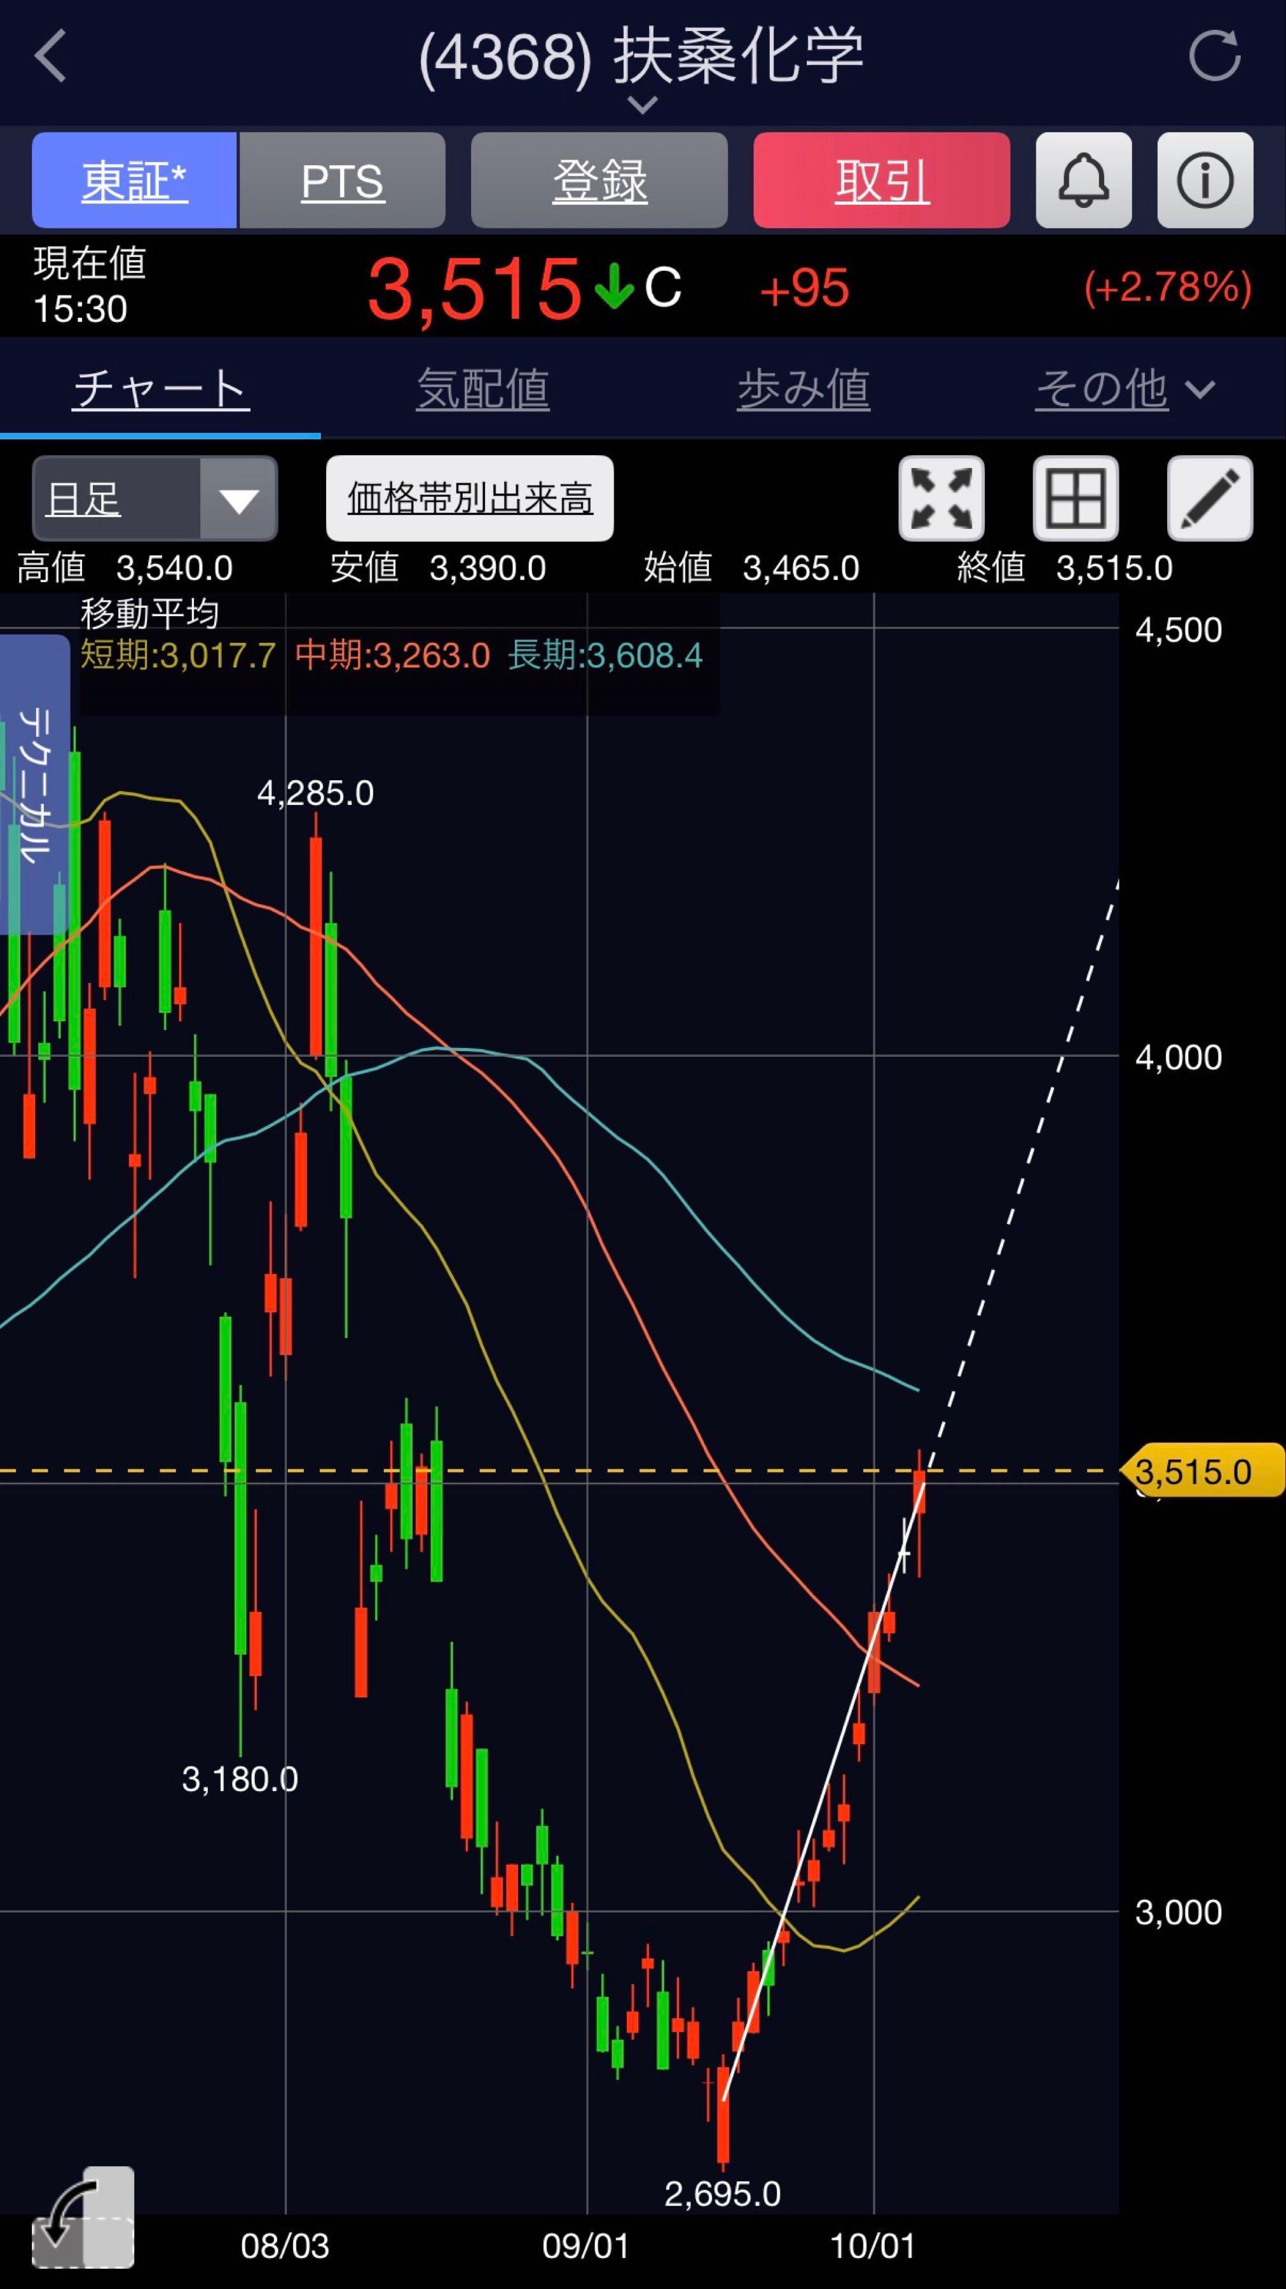The height and width of the screenshot is (2289, 1286).
Task: Select the 東証 market toggle
Action: 134,181
